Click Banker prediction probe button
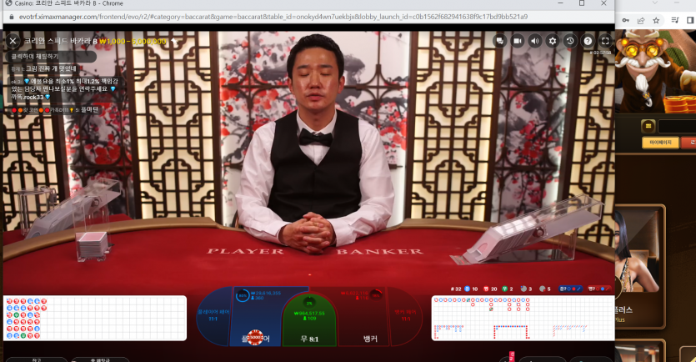696x362 pixels. point(598,289)
